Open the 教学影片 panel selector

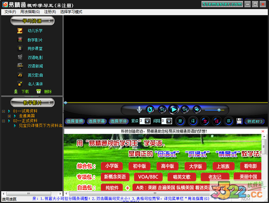32,102
